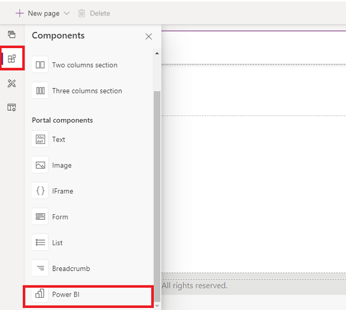346x310 pixels.
Task: Close the Components panel
Action: 149,36
